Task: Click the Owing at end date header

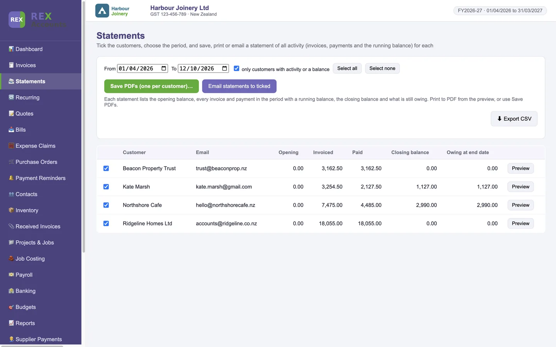Action: [468, 152]
